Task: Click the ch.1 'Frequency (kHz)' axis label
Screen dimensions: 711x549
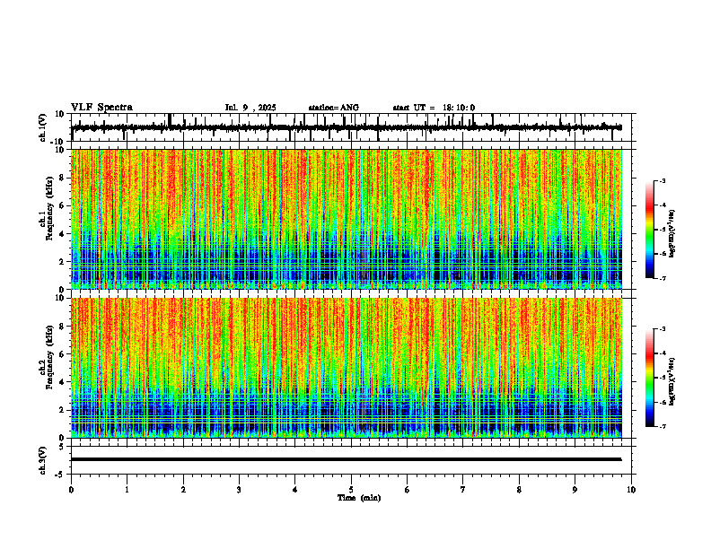Action: point(49,209)
